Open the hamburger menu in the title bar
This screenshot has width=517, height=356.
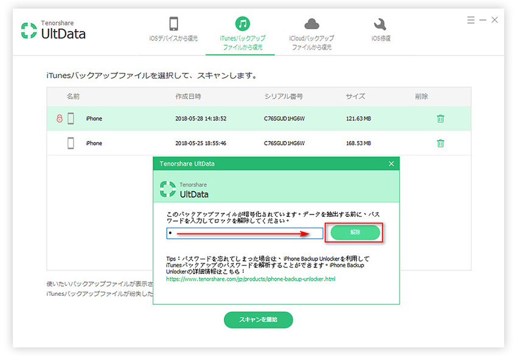[471, 20]
